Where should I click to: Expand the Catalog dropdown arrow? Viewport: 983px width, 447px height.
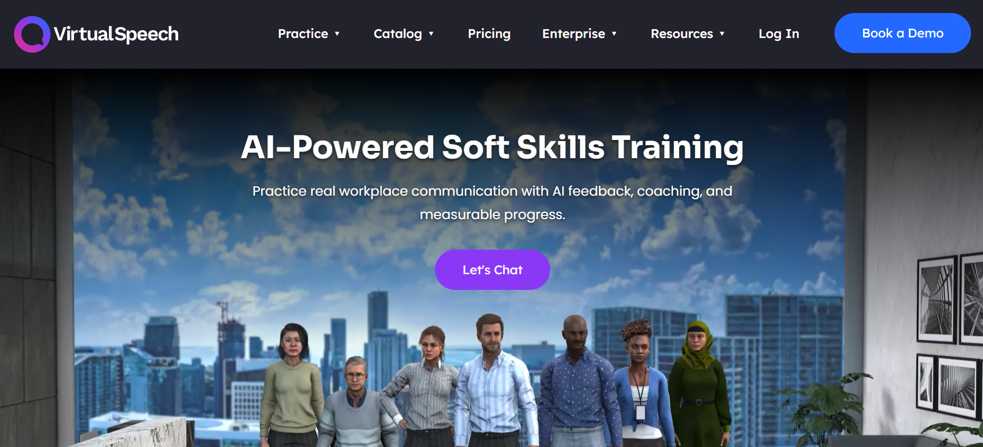coord(431,34)
